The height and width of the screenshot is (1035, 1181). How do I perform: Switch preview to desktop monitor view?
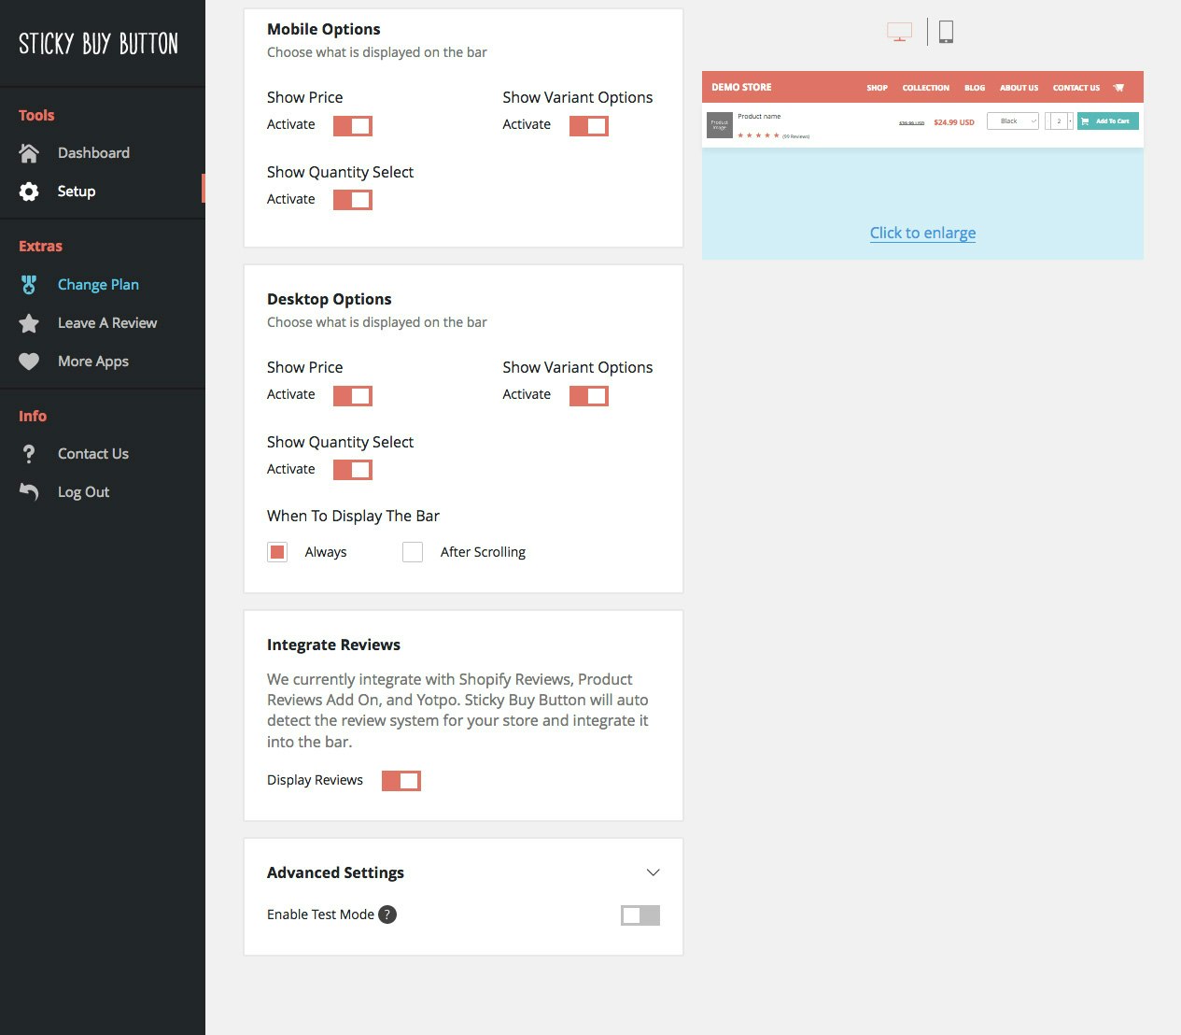898,30
